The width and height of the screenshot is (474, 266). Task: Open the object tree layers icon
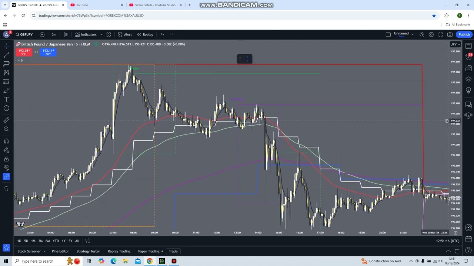pos(468,79)
